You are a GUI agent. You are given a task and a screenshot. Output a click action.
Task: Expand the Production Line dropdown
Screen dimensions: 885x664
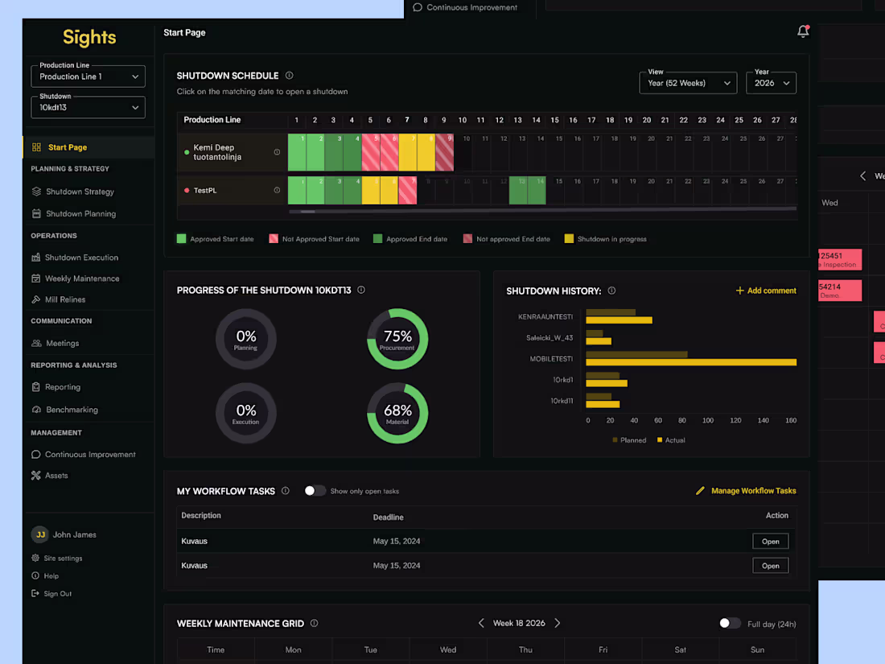click(x=88, y=76)
